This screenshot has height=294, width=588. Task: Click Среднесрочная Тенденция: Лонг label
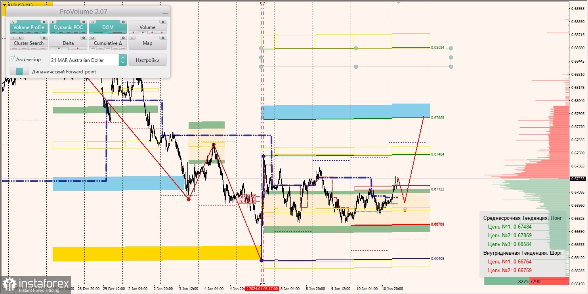pyautogui.click(x=522, y=218)
